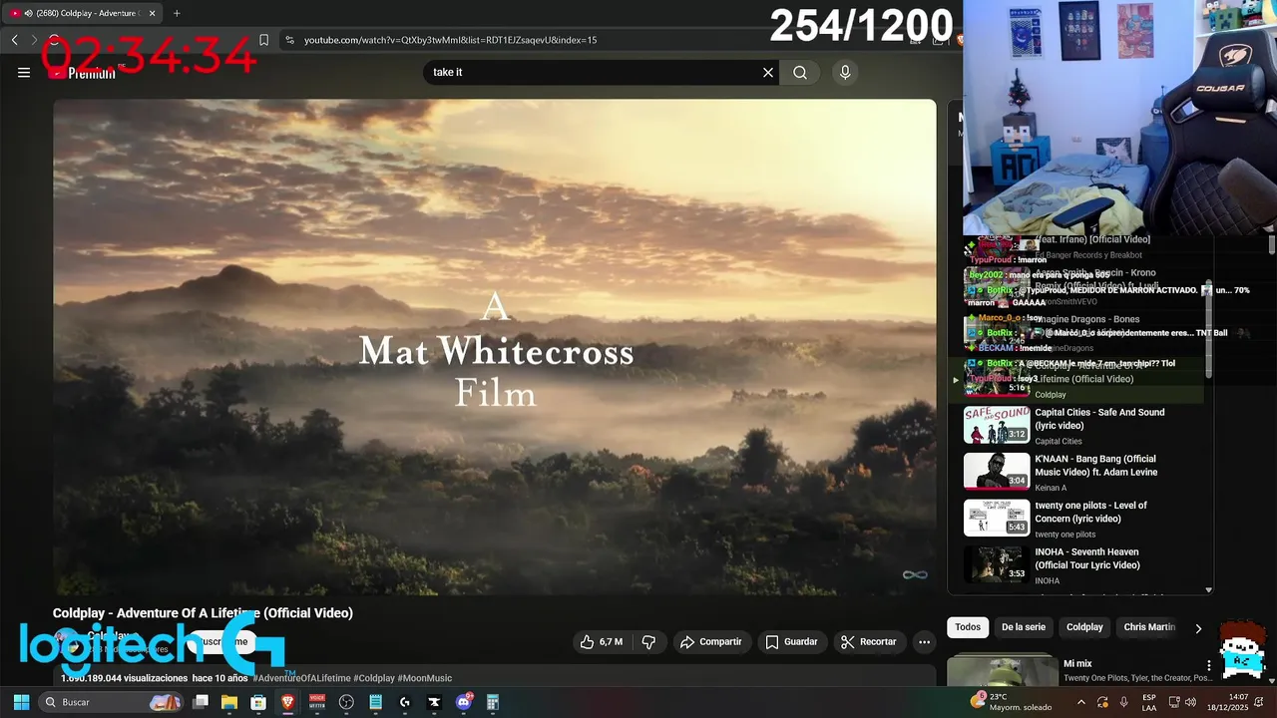Viewport: 1277px width, 718px height.
Task: Open the #MoonMusic hashtag link
Action: click(425, 678)
